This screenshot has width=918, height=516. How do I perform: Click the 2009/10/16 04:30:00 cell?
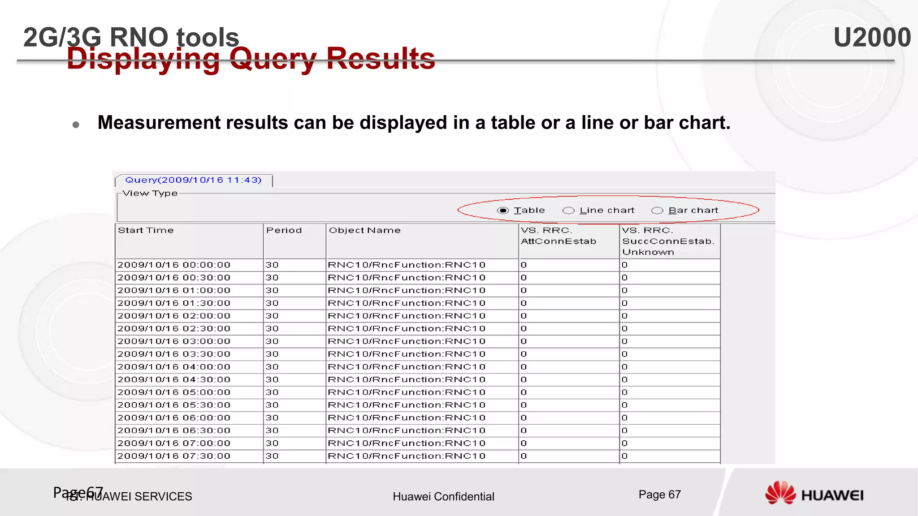(189, 380)
